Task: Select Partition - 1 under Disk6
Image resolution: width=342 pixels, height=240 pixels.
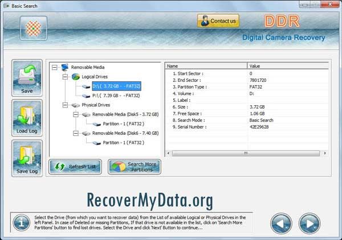Action: 124,143
